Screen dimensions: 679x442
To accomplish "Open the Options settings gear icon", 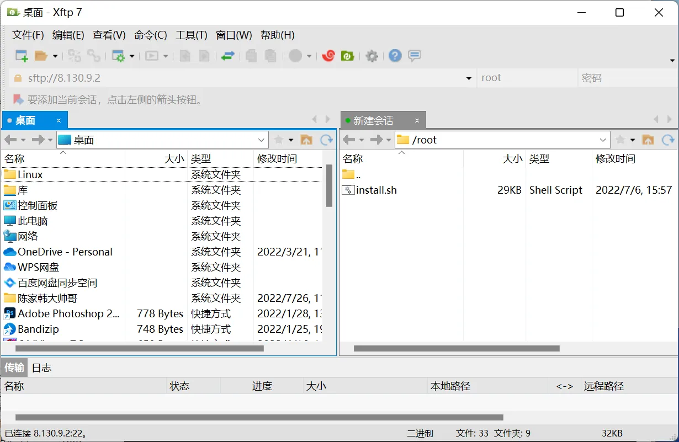I will pyautogui.click(x=372, y=56).
